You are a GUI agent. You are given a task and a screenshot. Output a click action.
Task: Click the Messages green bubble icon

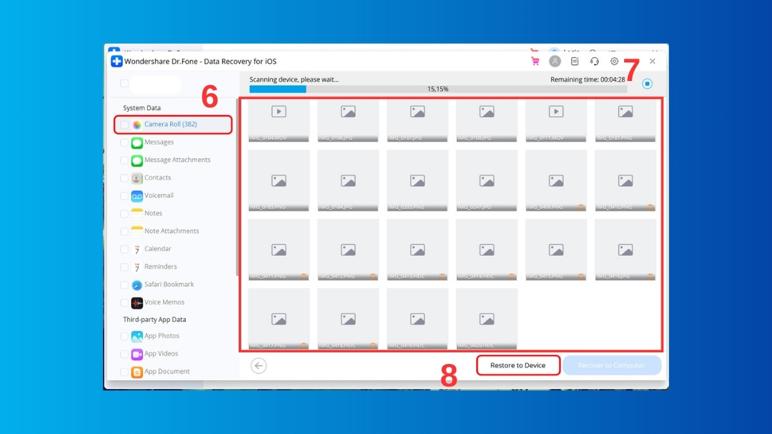(x=137, y=143)
